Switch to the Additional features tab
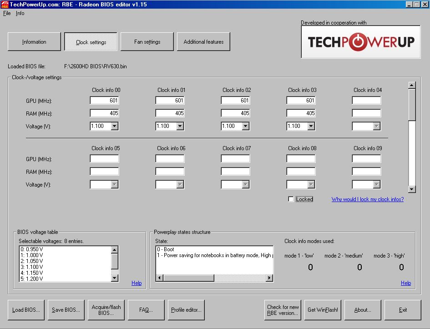The width and height of the screenshot is (430, 329). tap(203, 42)
